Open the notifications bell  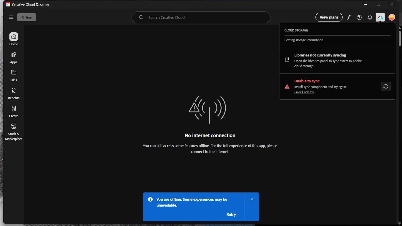(x=370, y=17)
